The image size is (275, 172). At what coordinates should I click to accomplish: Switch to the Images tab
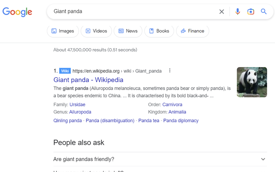pyautogui.click(x=62, y=31)
